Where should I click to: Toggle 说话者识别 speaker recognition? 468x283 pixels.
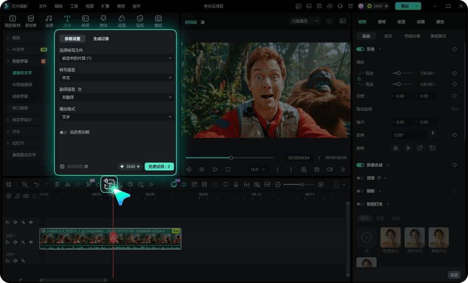click(x=63, y=133)
